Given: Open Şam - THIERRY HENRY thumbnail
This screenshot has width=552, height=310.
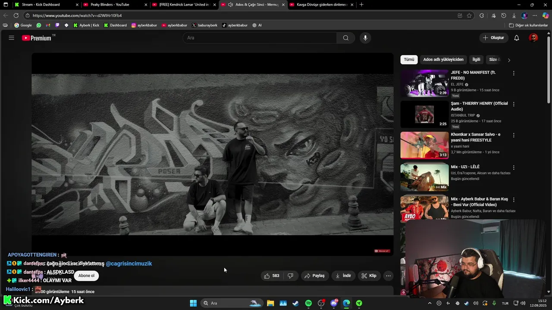Looking at the screenshot, I should (424, 114).
